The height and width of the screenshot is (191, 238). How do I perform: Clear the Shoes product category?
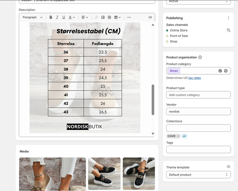[x=220, y=71]
